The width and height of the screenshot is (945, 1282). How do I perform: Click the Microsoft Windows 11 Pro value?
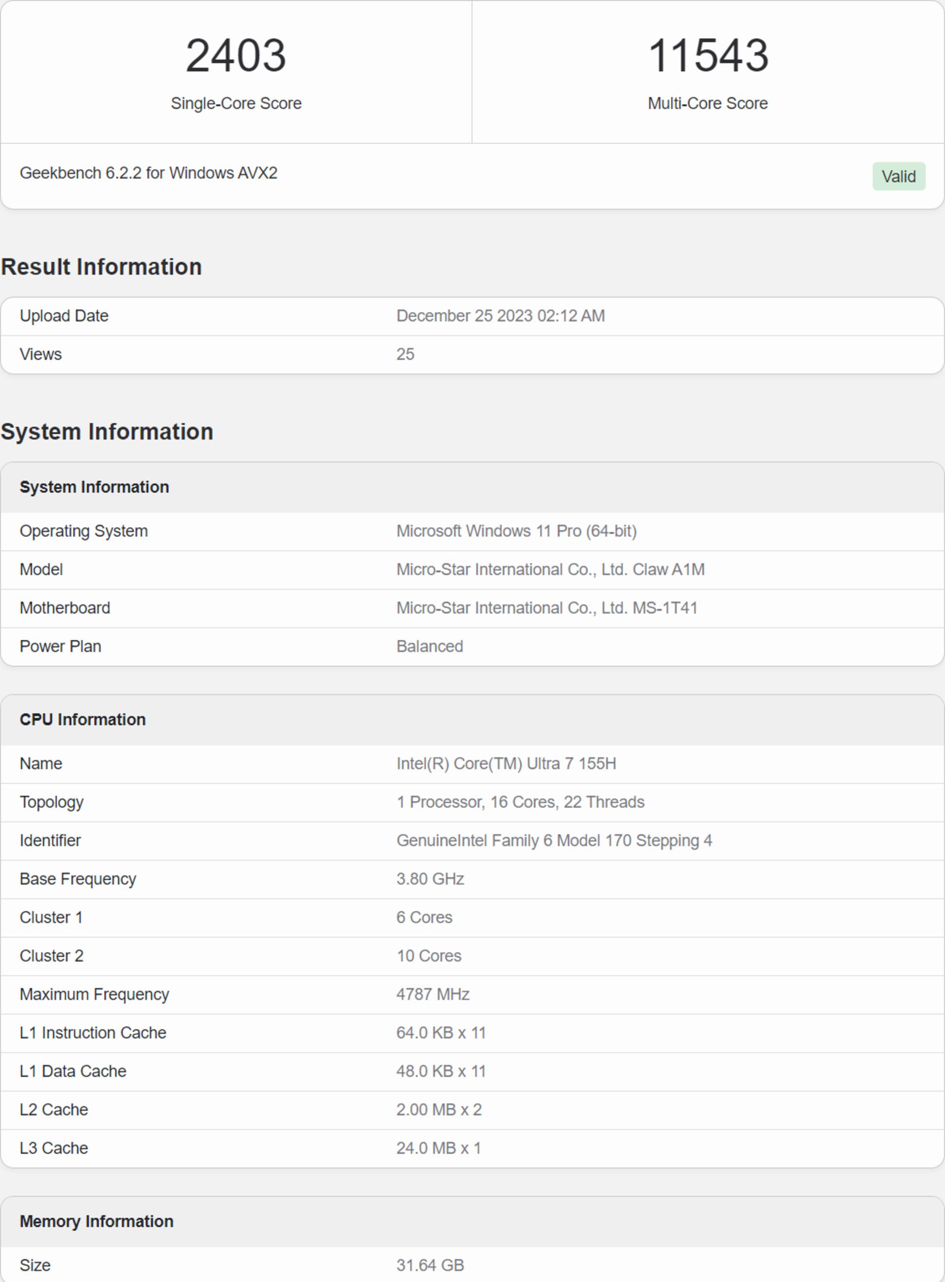coord(516,531)
